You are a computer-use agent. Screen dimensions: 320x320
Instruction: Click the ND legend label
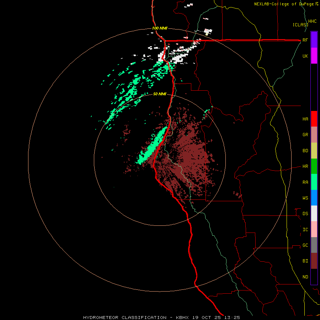tap(305, 277)
